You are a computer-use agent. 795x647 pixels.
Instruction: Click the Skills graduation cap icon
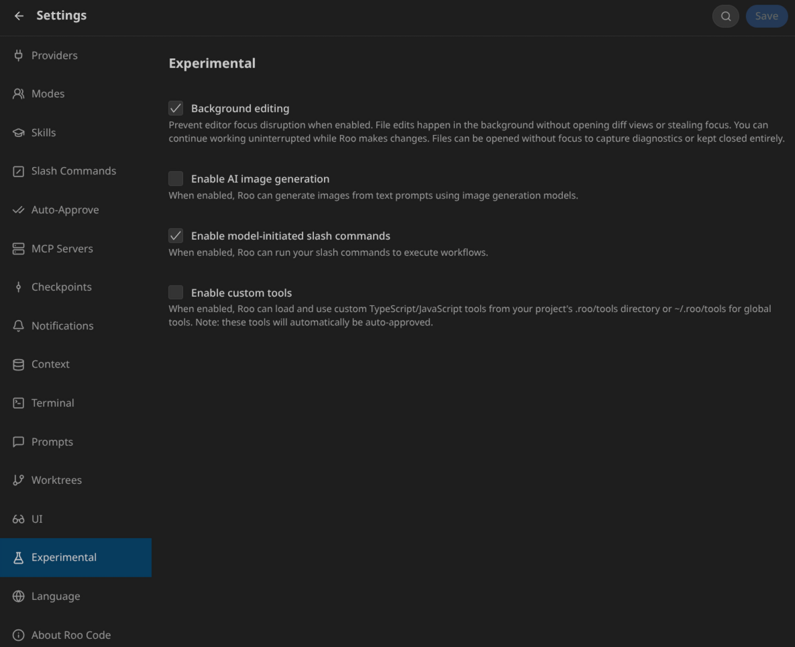(x=19, y=133)
